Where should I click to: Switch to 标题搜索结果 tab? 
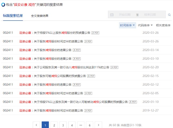[13, 16]
